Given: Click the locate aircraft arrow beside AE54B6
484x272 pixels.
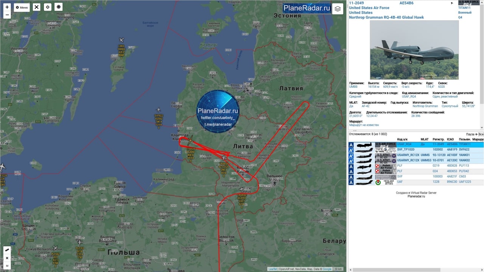Looking at the screenshot, I should coord(452,3).
